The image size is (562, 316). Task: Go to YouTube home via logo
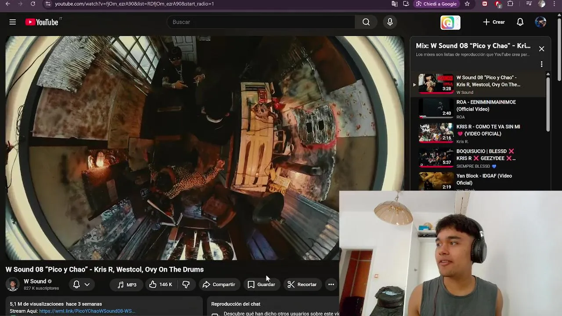[x=42, y=22]
